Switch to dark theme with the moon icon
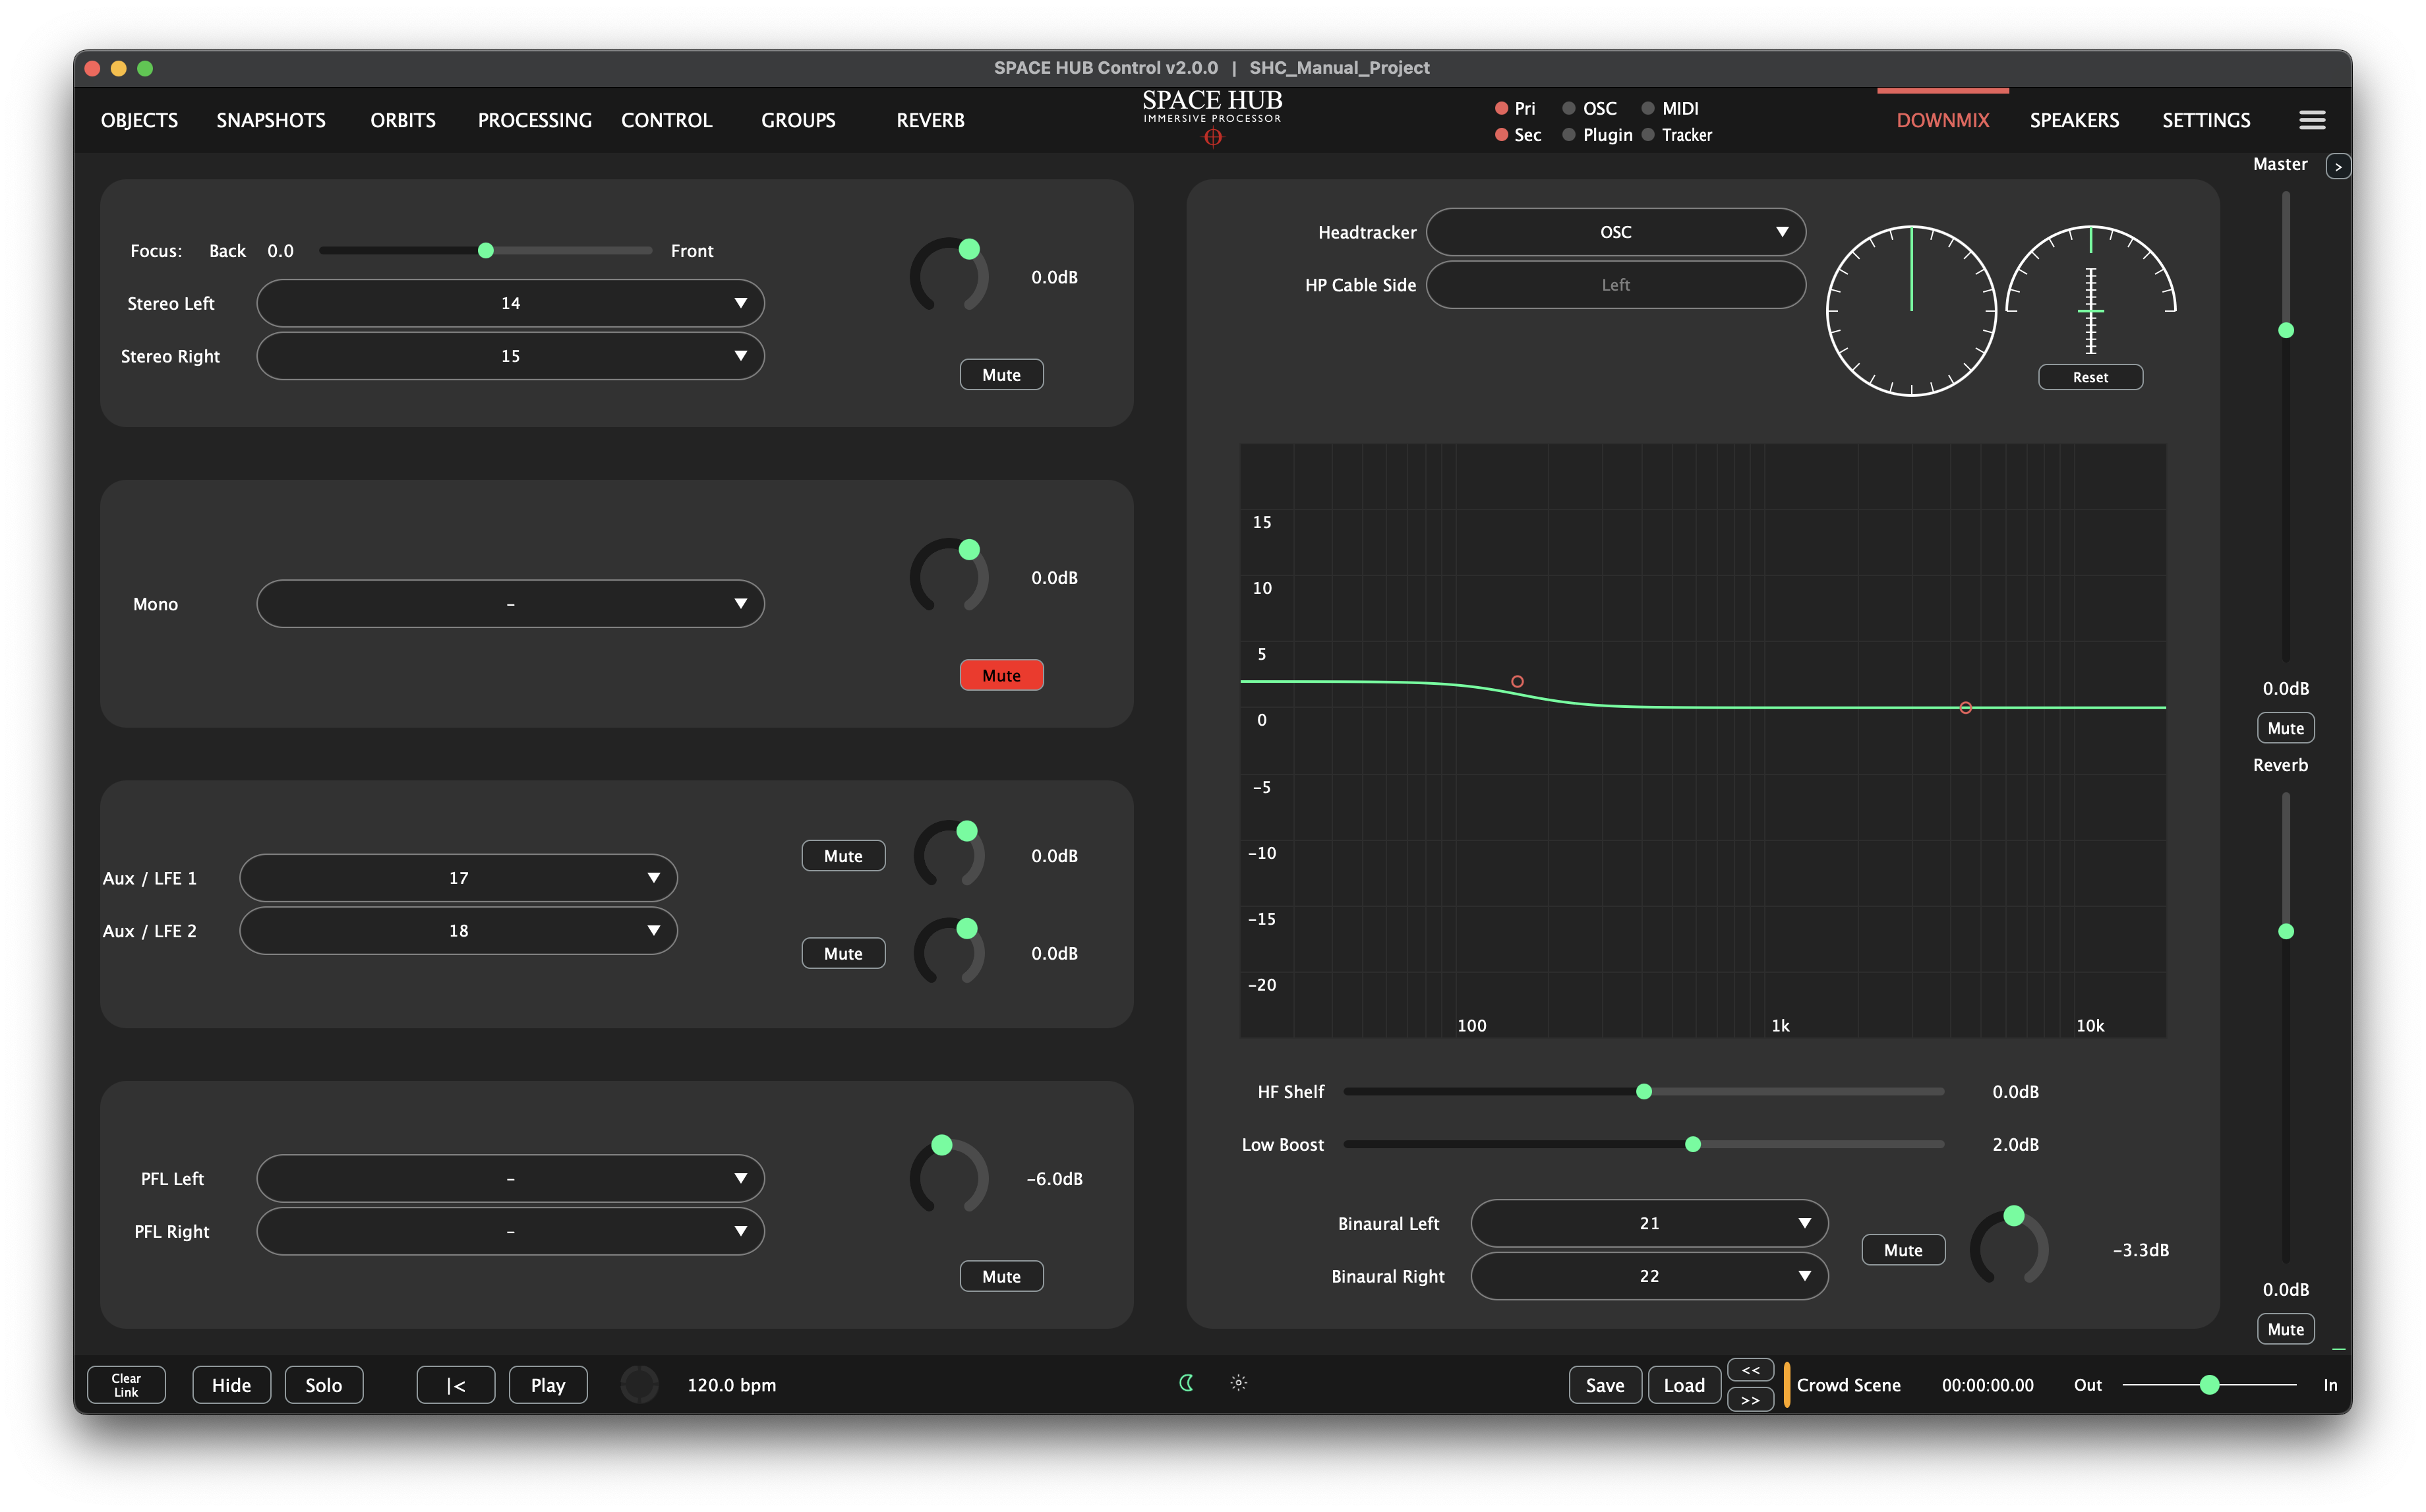 (1186, 1384)
